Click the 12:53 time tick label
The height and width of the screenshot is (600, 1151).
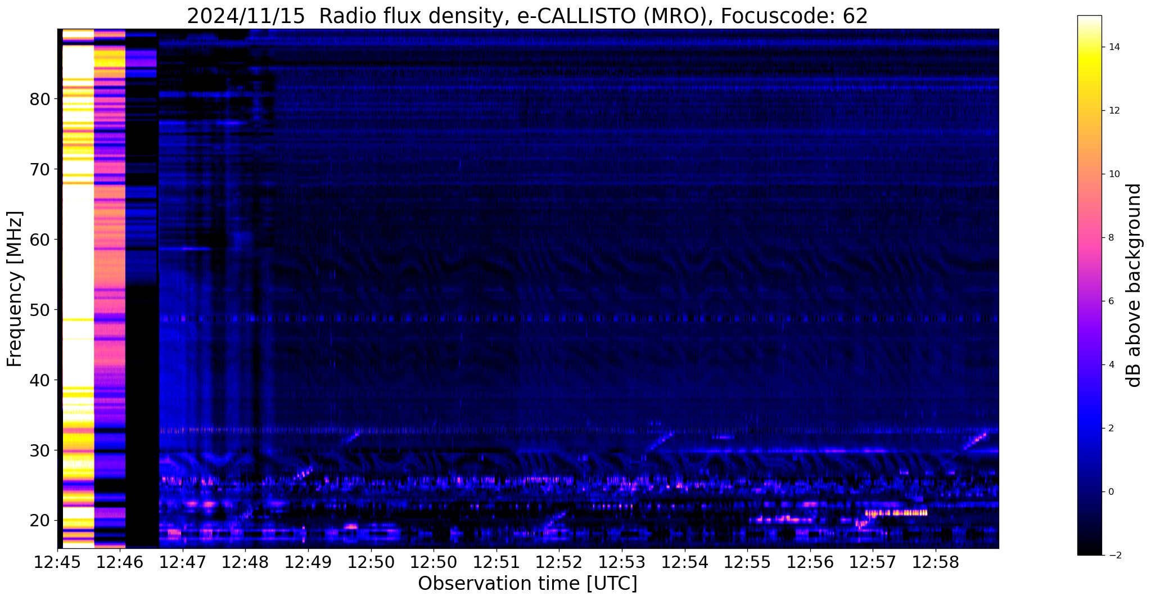coord(622,562)
